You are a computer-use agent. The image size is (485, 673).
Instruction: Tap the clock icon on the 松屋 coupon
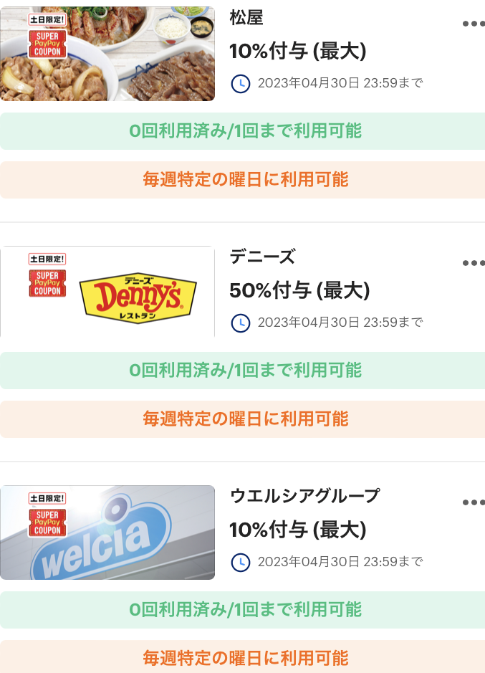click(x=241, y=84)
